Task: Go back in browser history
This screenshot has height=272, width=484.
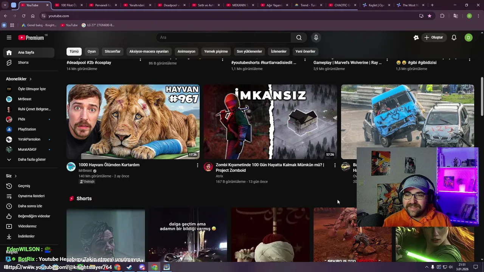Action: [5, 16]
